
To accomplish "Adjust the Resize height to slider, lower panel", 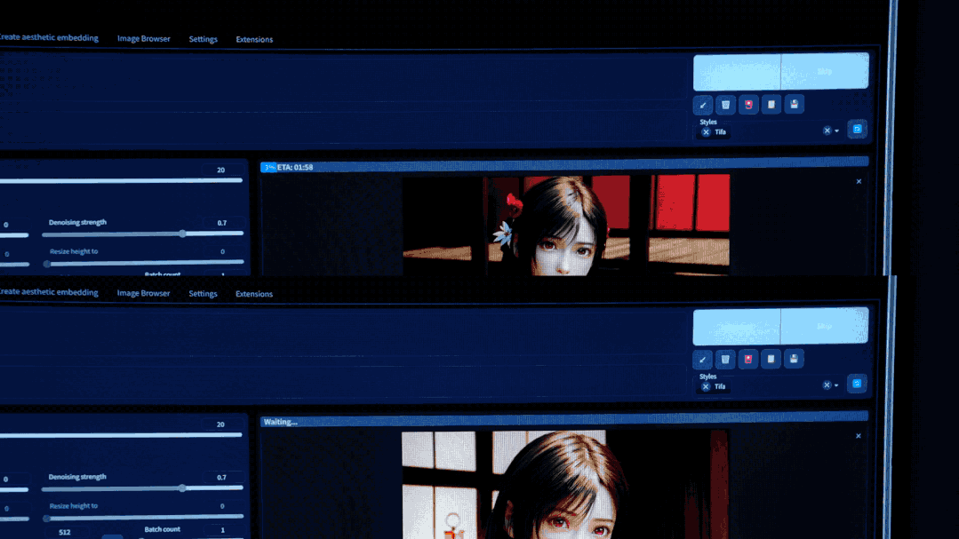I will click(144, 517).
